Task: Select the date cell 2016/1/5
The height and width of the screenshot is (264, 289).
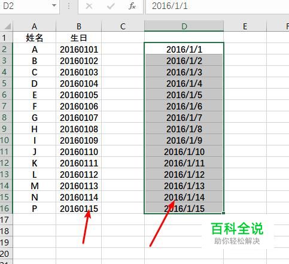Action: [184, 95]
